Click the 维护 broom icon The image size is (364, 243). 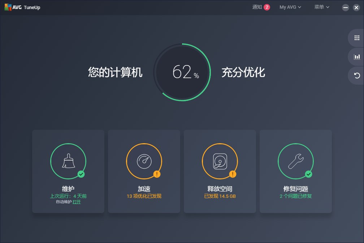click(x=68, y=161)
